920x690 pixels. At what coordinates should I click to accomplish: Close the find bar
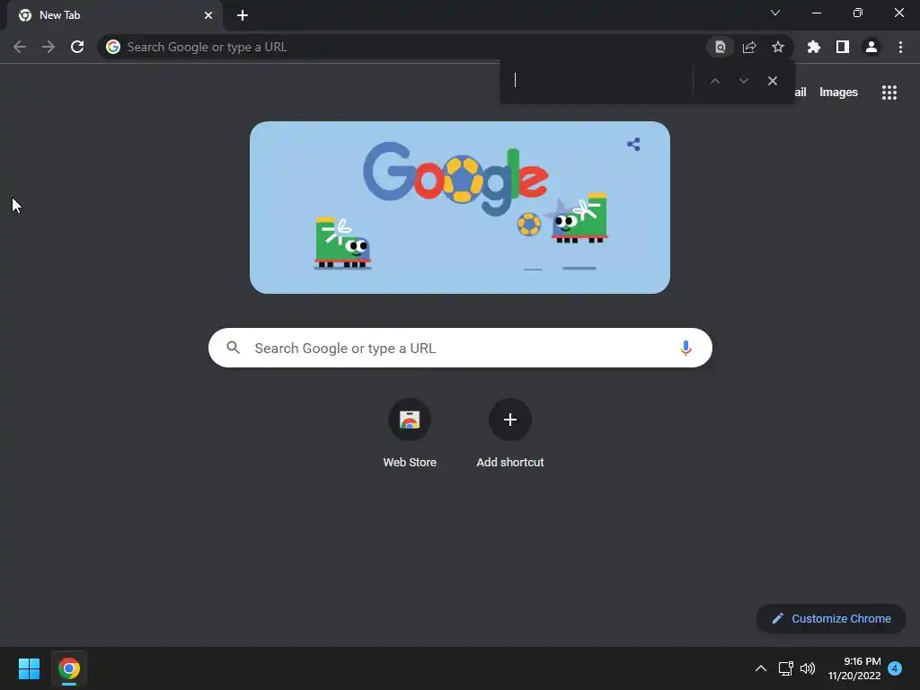772,81
